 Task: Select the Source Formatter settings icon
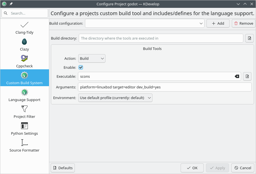click(x=24, y=144)
